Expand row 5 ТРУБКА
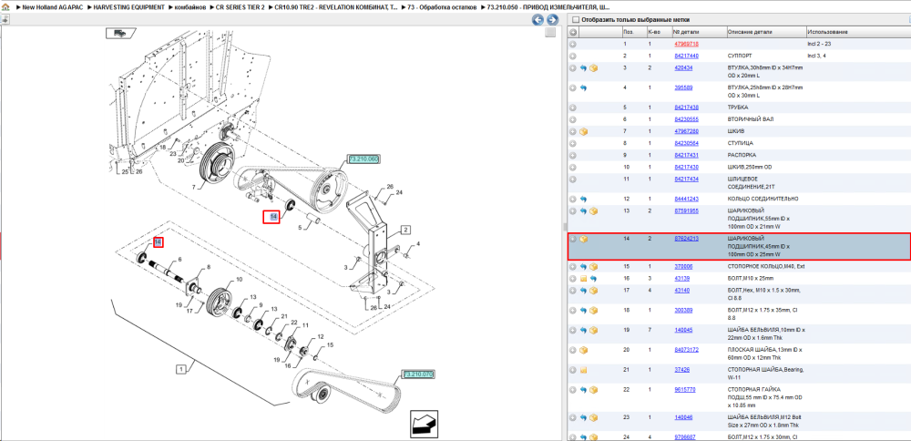The image size is (911, 441). pyautogui.click(x=573, y=108)
